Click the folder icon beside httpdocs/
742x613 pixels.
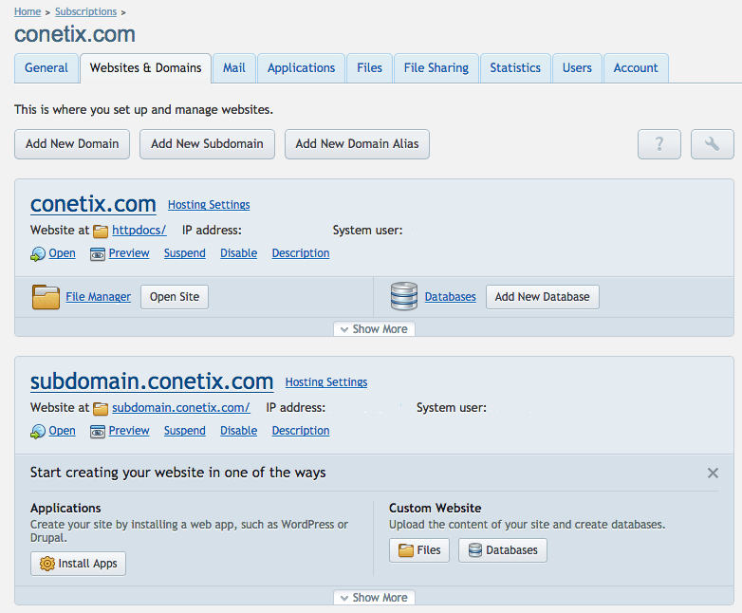click(x=101, y=231)
